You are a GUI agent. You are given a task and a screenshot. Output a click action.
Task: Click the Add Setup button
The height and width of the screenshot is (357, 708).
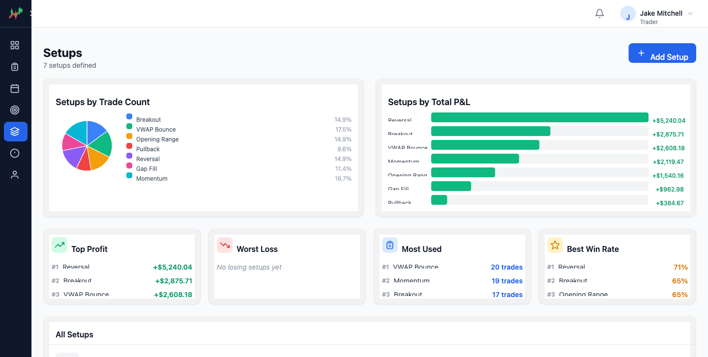pyautogui.click(x=662, y=53)
